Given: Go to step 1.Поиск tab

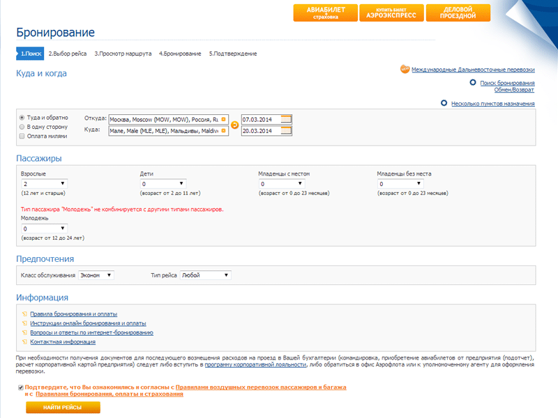Looking at the screenshot, I should pyautogui.click(x=30, y=54).
